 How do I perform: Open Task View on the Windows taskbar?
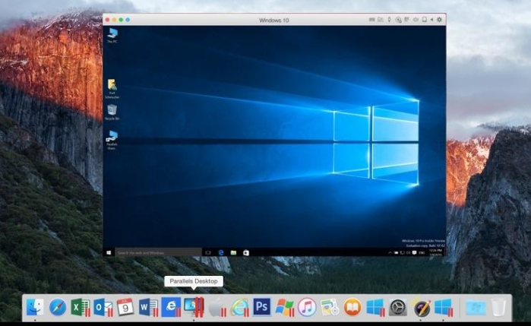click(x=208, y=253)
